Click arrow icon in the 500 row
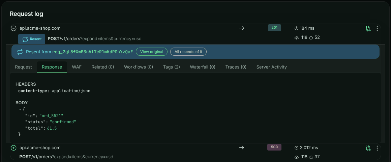 coord(241,148)
